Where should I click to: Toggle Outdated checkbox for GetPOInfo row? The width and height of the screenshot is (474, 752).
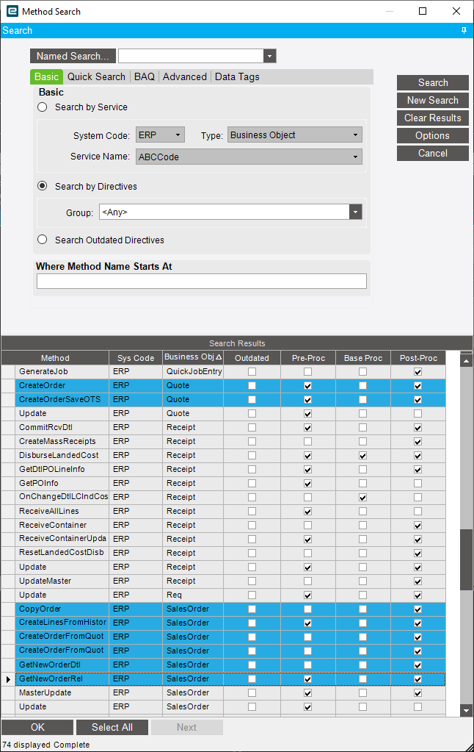(x=252, y=484)
